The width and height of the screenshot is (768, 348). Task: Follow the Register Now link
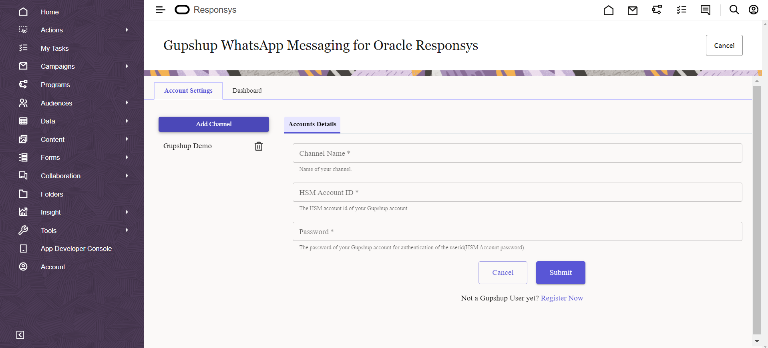[x=562, y=298]
